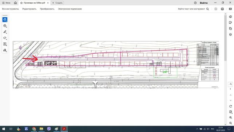Open the bookmarks panel in right sidebar
234x132 pixels.
[230, 22]
